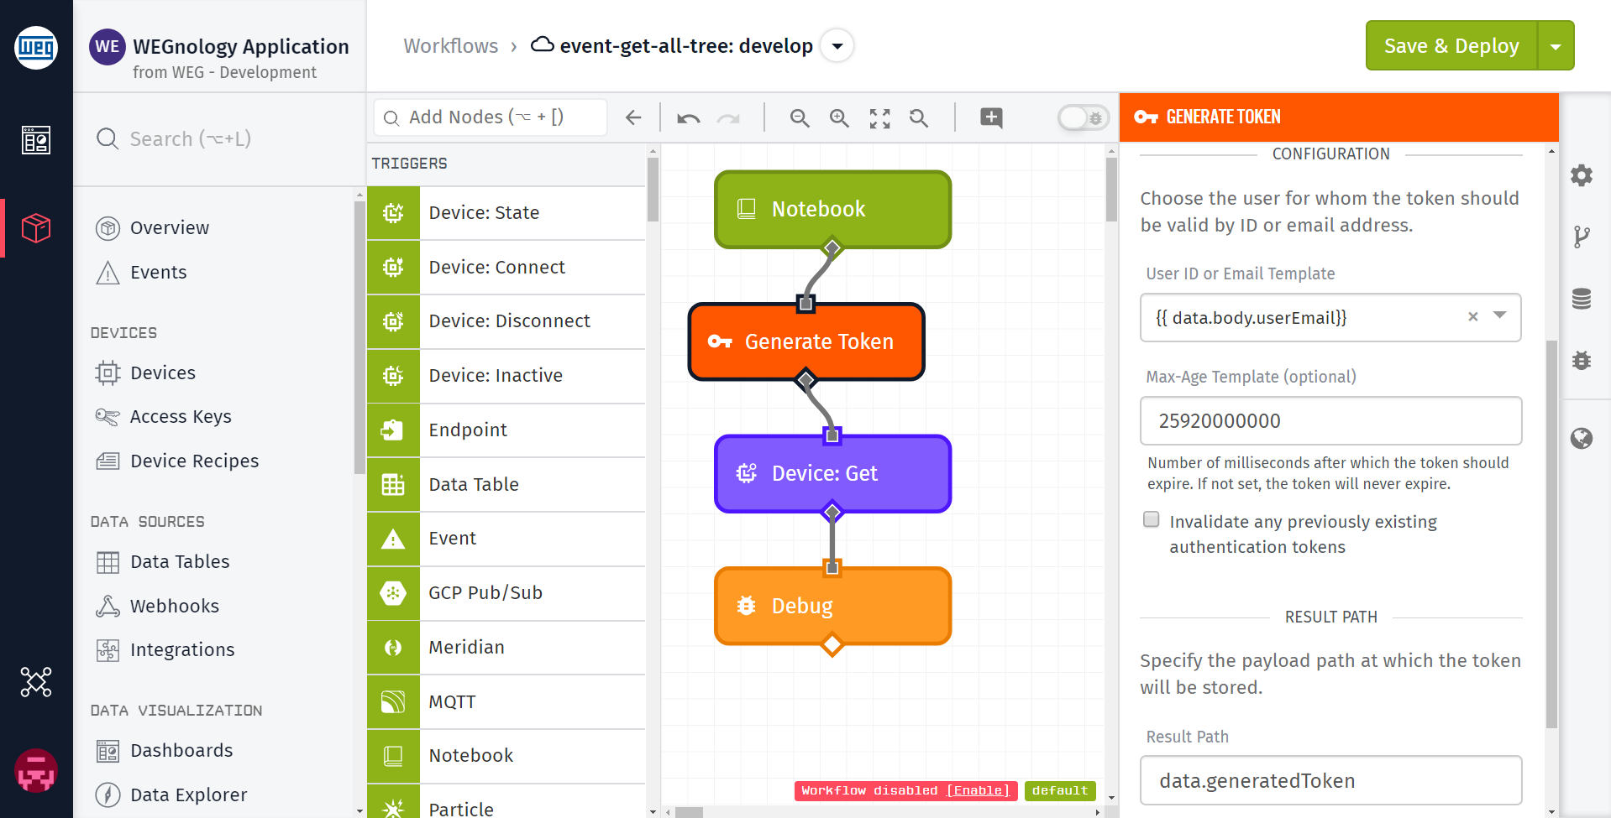This screenshot has width=1611, height=818.
Task: Click the Result Path input field
Action: click(x=1330, y=781)
